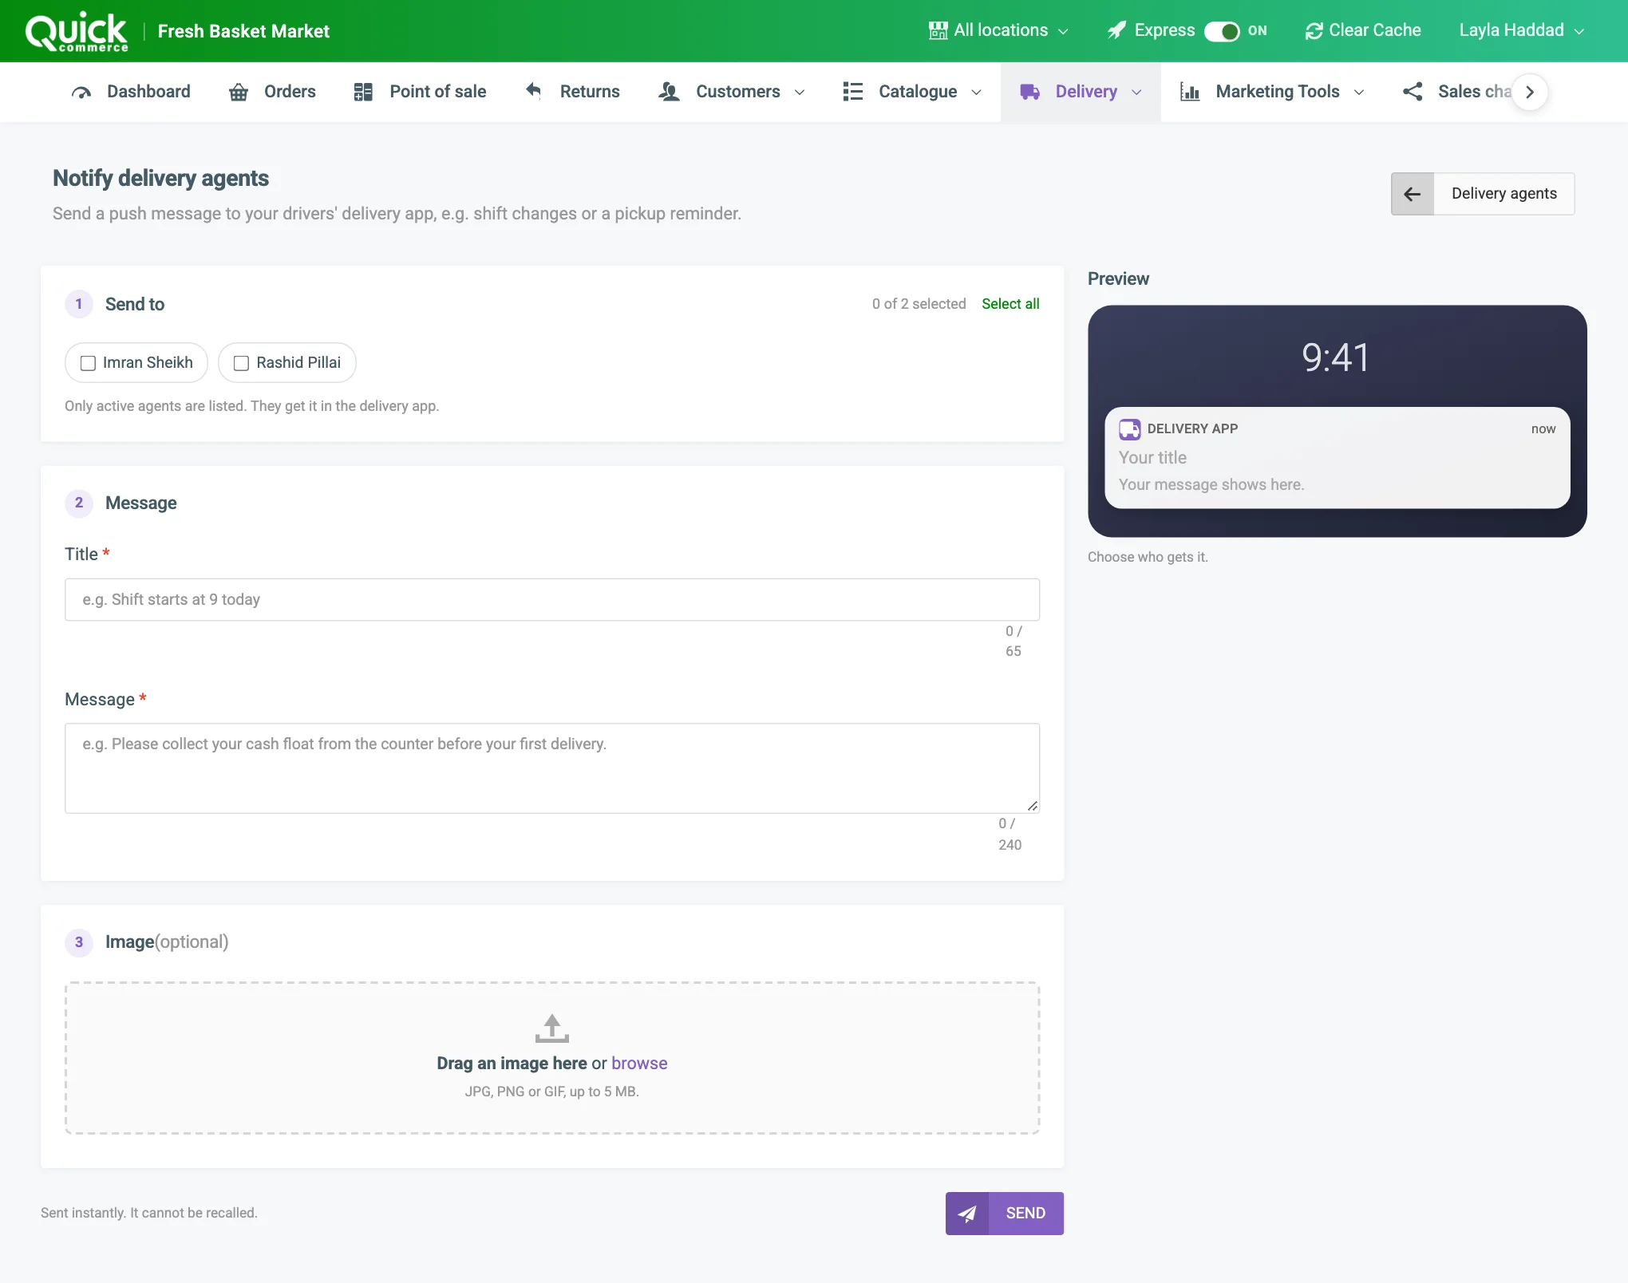Click the Fresh Basket Market store name
This screenshot has height=1283, width=1628.
243,31
